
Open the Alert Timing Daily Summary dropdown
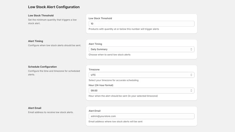pos(142,49)
